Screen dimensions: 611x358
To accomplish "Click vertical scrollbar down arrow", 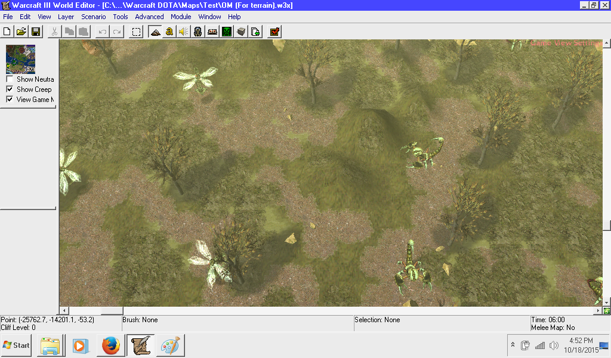I will (x=607, y=303).
